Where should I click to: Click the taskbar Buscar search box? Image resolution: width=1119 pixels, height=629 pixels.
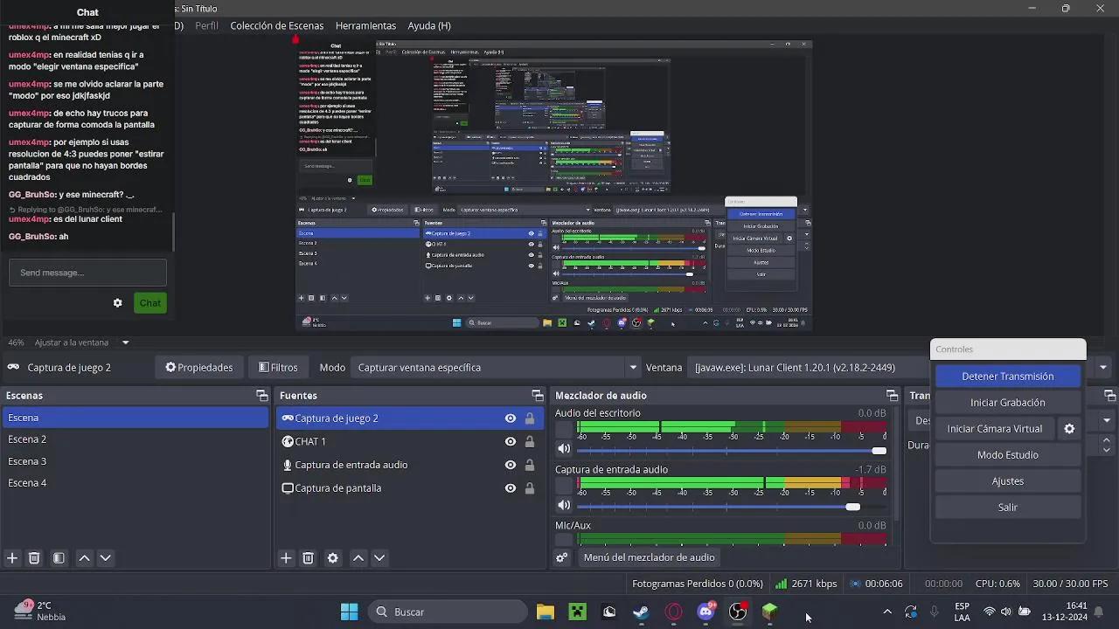[x=448, y=612]
